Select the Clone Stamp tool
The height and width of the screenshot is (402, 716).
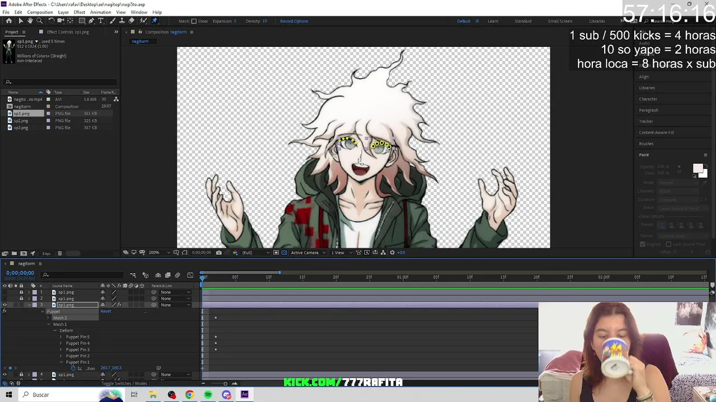(122, 21)
